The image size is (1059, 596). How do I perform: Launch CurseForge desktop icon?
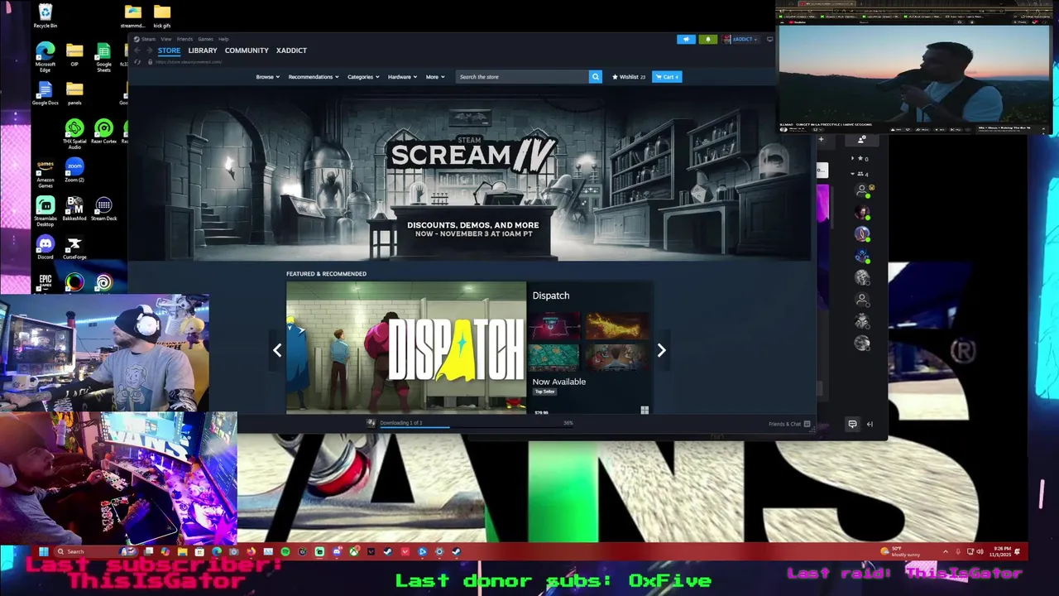point(74,248)
